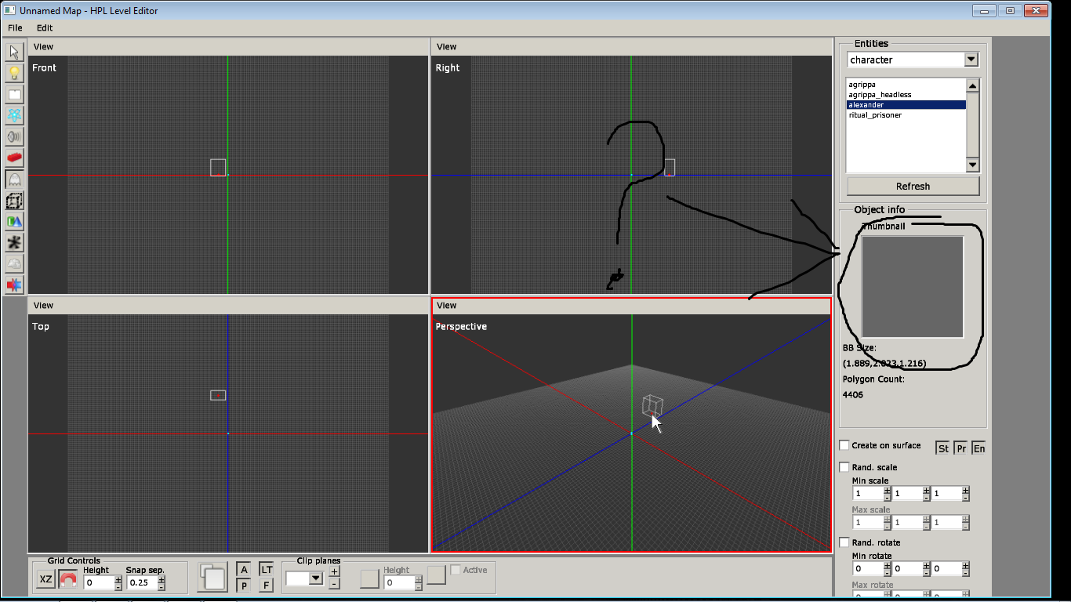
Task: Select the dashed cube Areas tool
Action: (14, 201)
